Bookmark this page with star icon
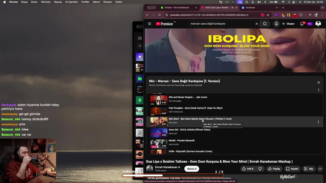The width and height of the screenshot is (326, 183). tap(268, 15)
